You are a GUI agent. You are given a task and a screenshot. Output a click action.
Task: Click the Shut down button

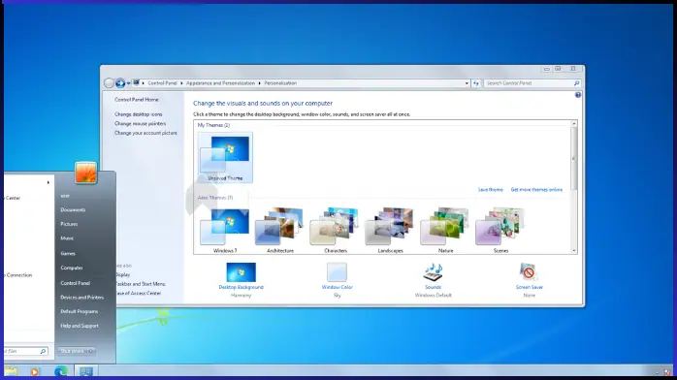pyautogui.click(x=72, y=351)
